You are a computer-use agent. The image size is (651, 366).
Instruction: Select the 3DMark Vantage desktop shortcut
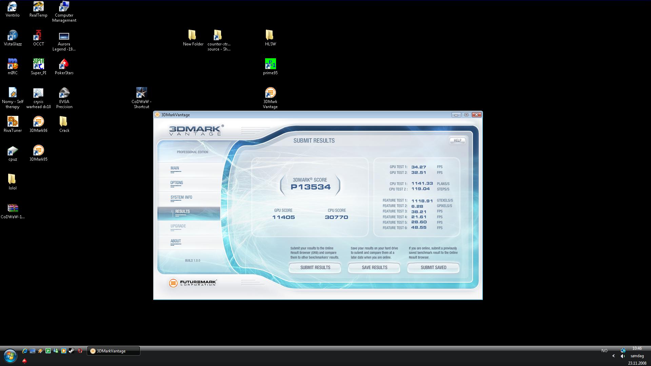[x=270, y=98]
